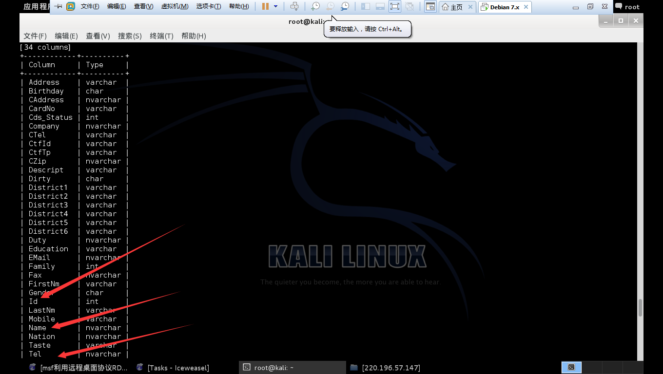Close the root@kali terminal window

click(636, 20)
